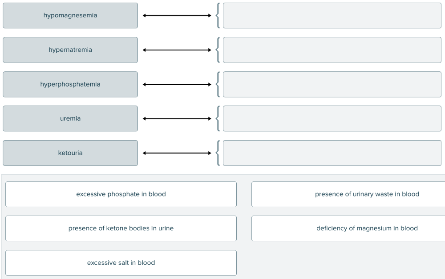
Task: Click the empty answer slot beside ketouria
Action: coord(332,153)
